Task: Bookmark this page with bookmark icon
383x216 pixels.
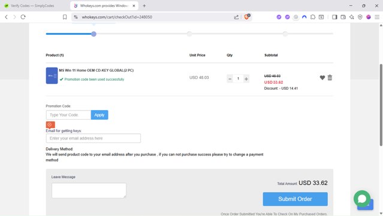Action: 65,17
